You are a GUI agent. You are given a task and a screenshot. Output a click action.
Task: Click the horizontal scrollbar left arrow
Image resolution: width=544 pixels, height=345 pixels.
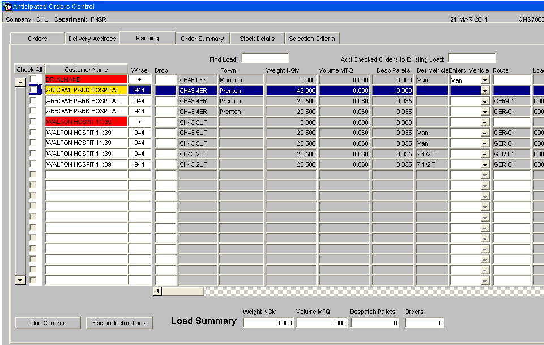tap(157, 291)
